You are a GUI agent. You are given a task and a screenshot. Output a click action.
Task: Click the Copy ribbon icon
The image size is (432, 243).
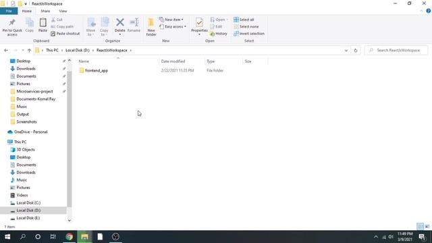coord(30,26)
